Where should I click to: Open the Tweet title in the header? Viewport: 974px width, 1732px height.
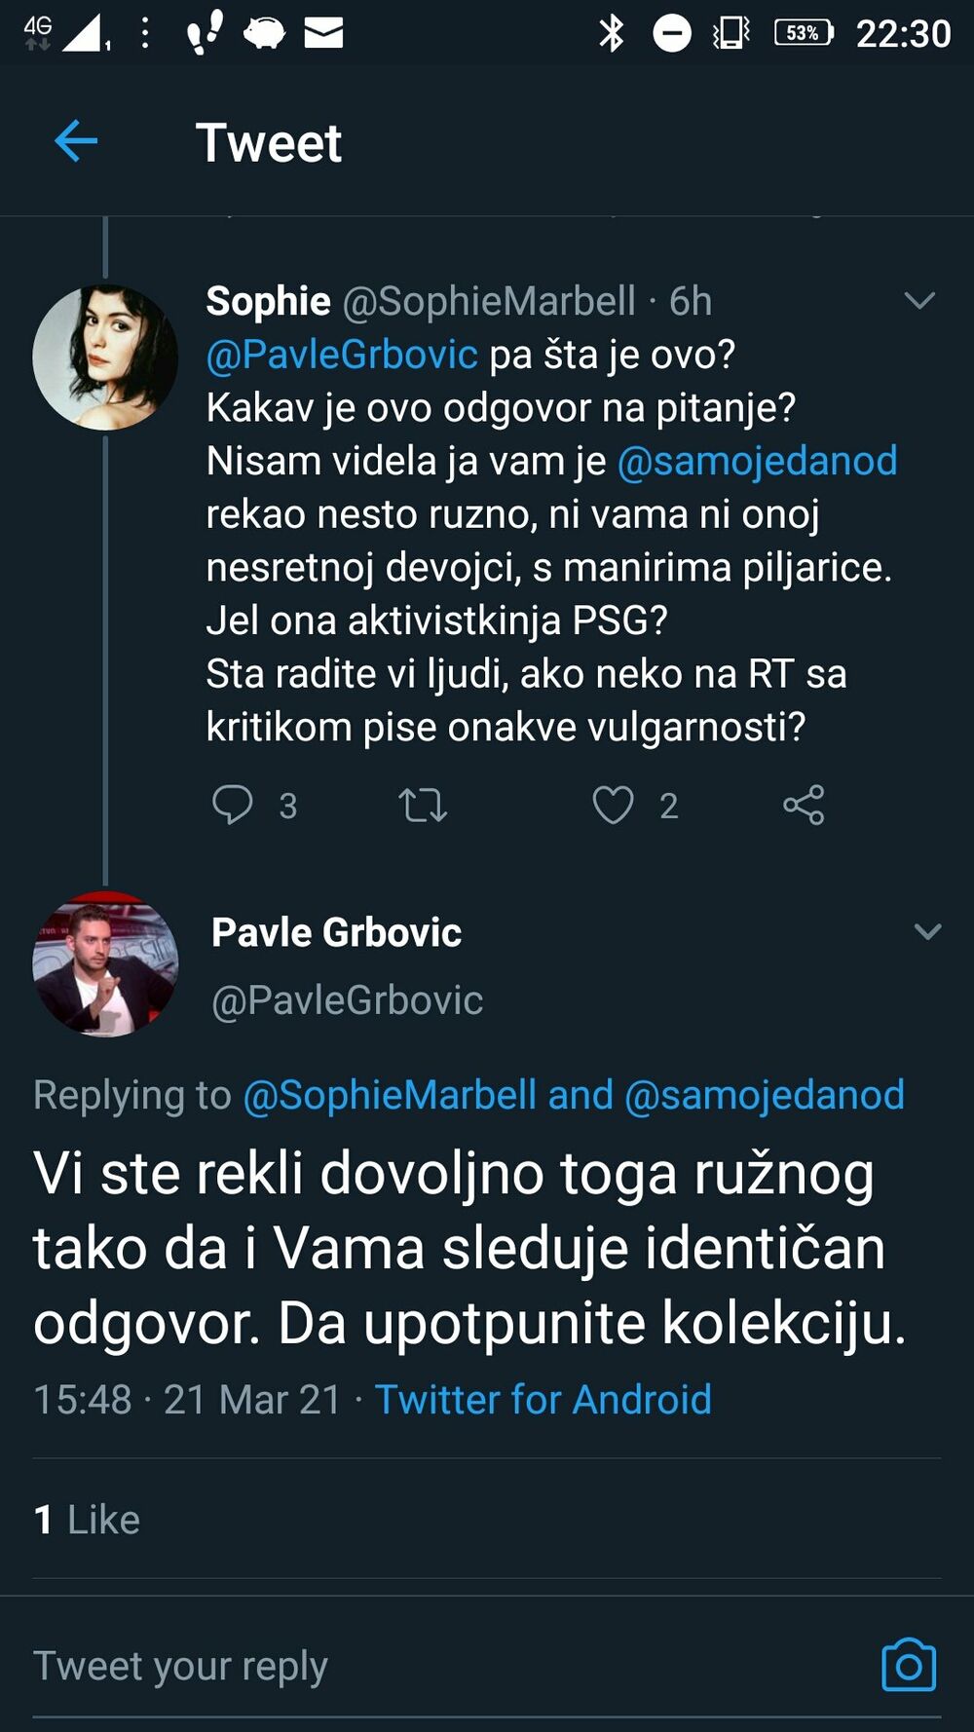tap(268, 142)
